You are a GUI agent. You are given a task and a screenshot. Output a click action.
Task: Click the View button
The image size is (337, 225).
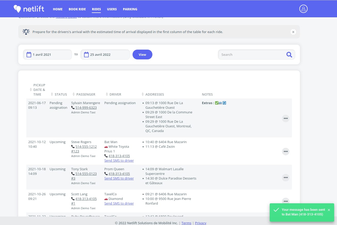[x=142, y=55]
